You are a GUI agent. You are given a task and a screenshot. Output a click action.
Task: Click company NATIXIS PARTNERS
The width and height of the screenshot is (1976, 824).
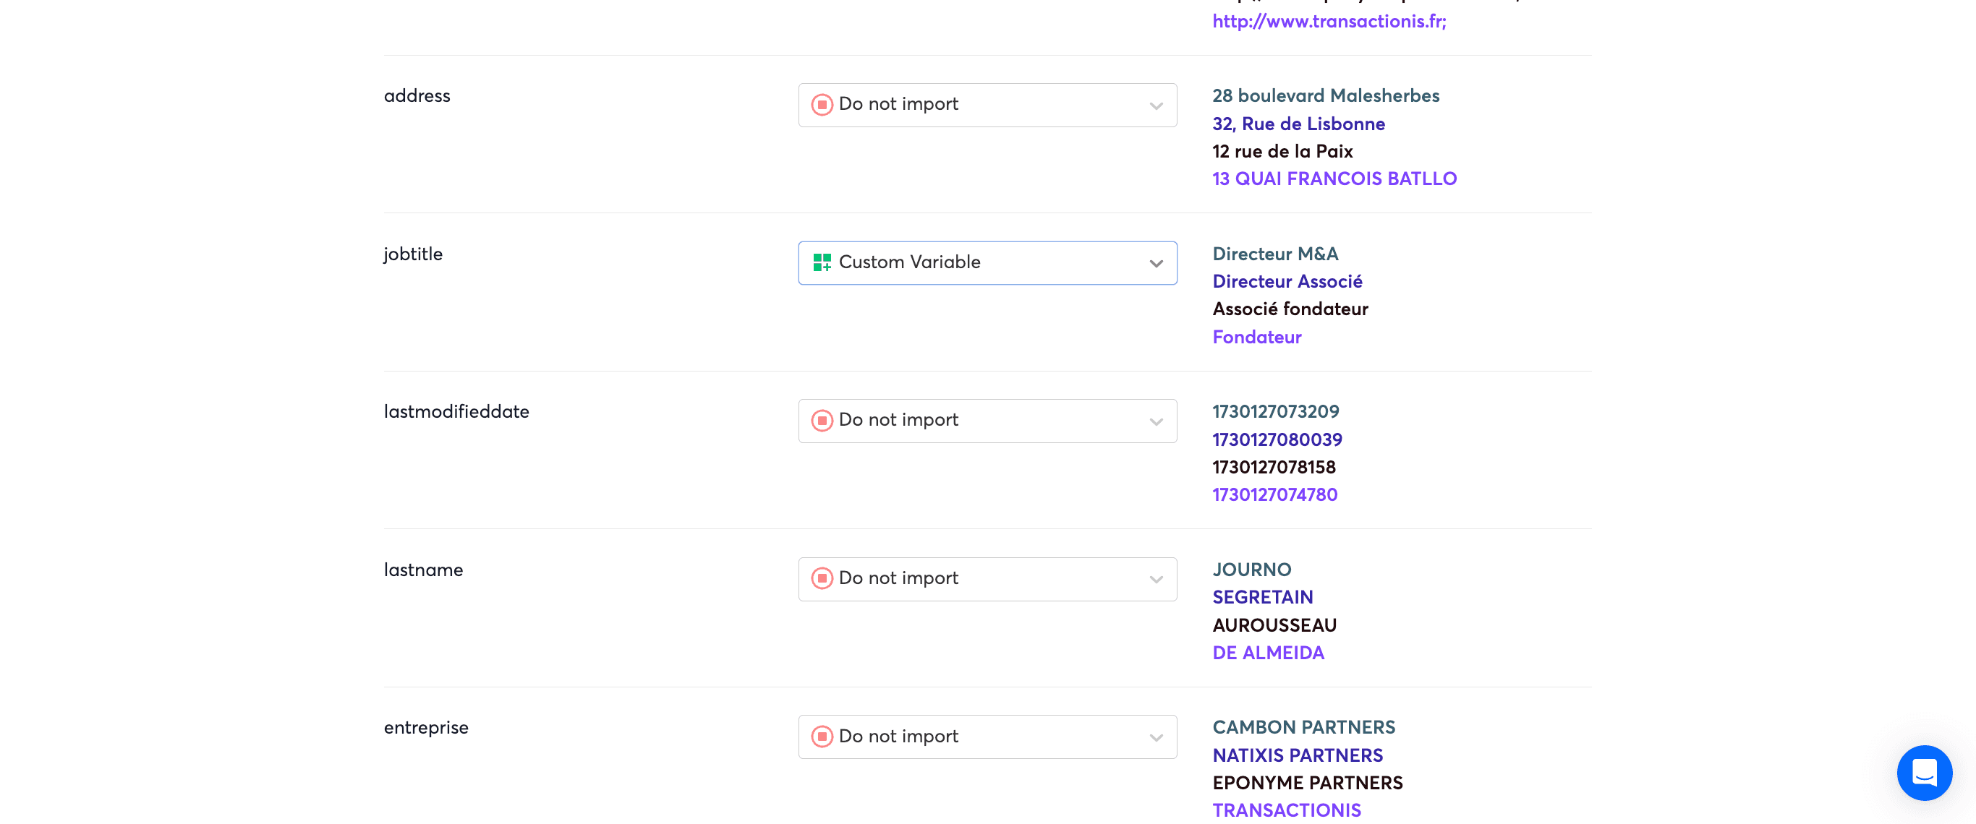tap(1297, 756)
